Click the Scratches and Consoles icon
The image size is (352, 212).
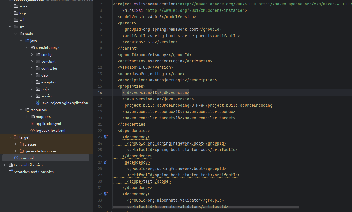click(x=11, y=172)
